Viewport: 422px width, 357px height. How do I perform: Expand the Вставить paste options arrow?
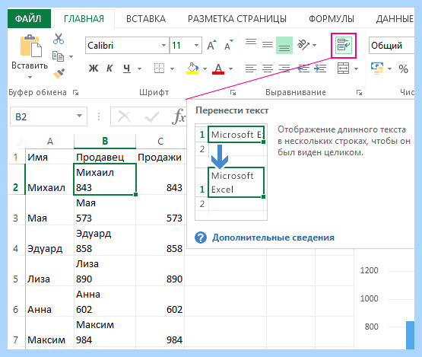[x=30, y=78]
